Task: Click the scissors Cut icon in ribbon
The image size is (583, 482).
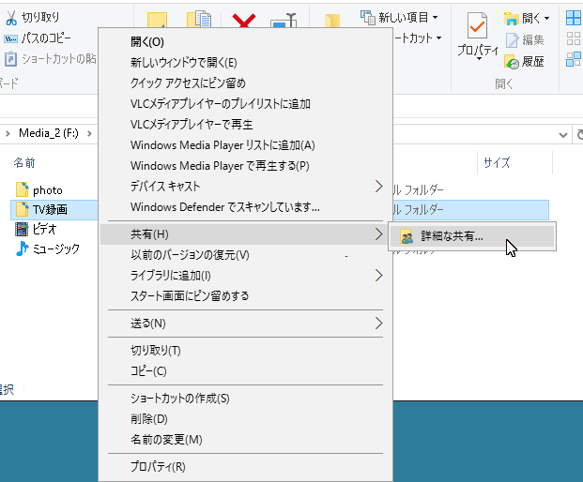Action: click(10, 18)
